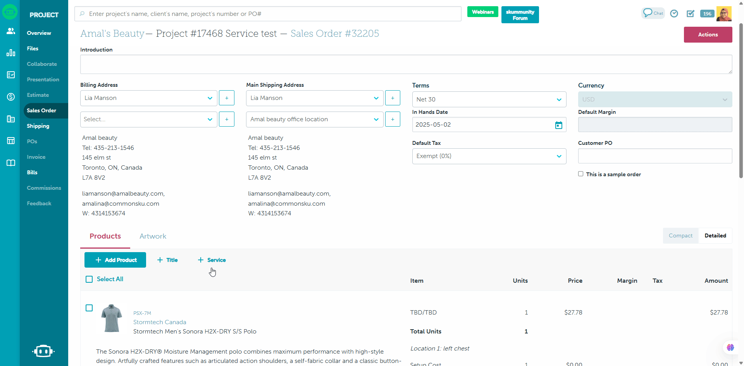Screen dimensions: 744x366
Task: Toggle the Select All checkbox
Action: point(89,279)
